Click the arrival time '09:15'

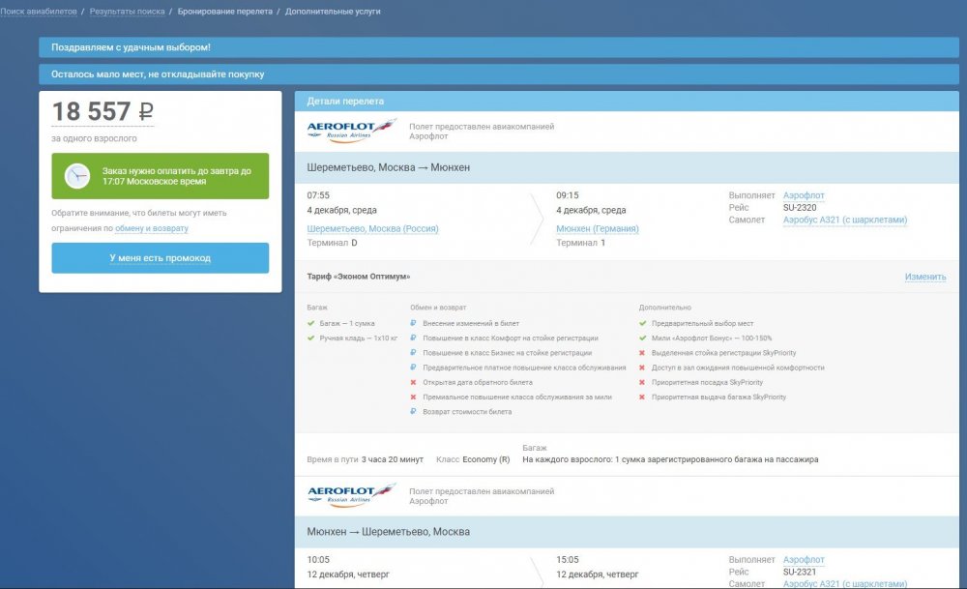(x=568, y=195)
